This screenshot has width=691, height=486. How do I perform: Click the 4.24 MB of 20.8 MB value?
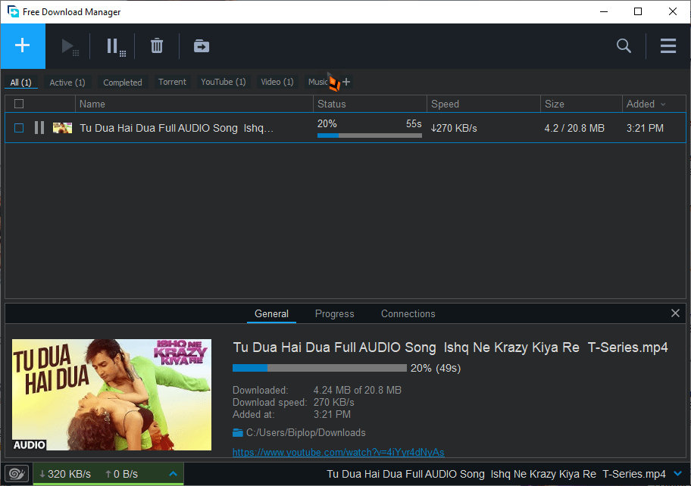coord(357,390)
